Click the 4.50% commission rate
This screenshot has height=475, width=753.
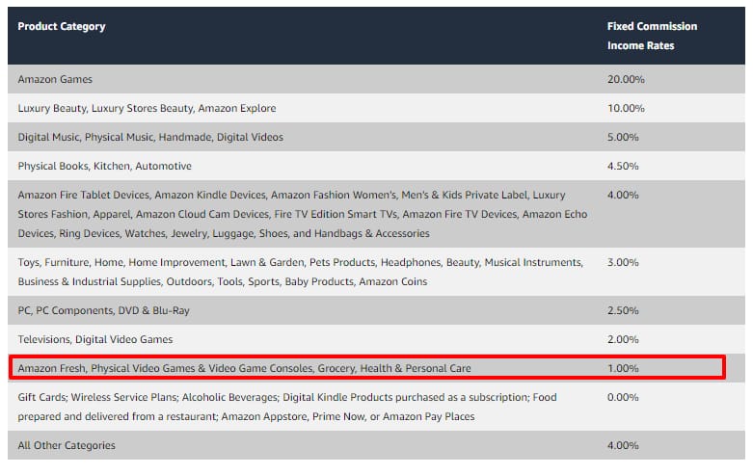[623, 166]
